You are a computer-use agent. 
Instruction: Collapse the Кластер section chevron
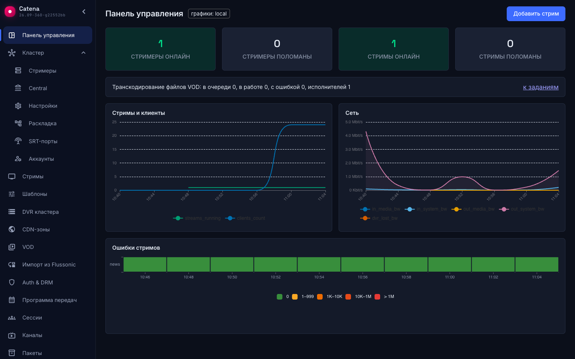click(x=83, y=53)
